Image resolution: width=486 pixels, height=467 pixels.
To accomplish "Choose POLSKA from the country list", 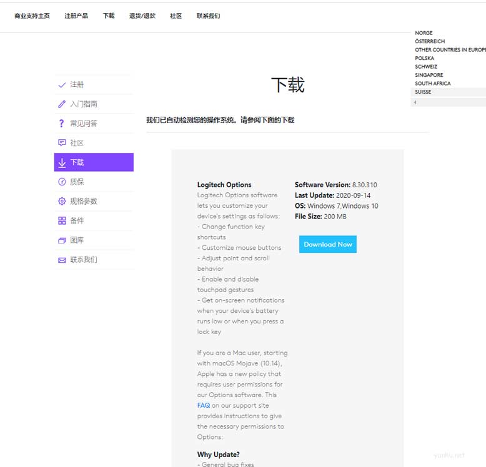I will 425,58.
